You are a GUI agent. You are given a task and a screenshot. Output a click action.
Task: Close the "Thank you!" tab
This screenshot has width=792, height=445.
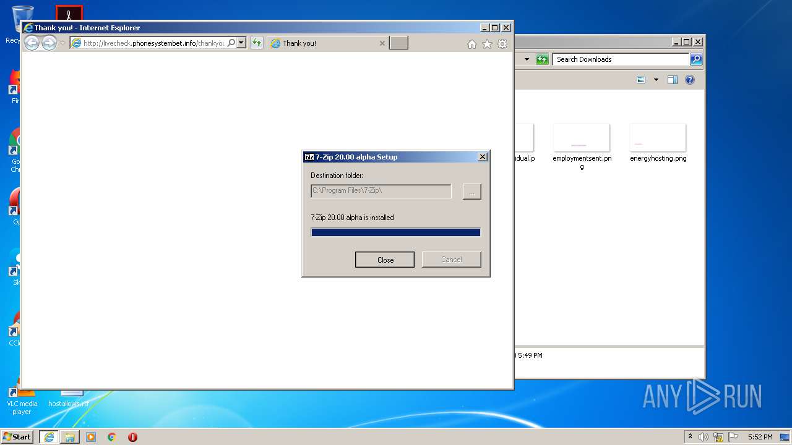(x=382, y=43)
